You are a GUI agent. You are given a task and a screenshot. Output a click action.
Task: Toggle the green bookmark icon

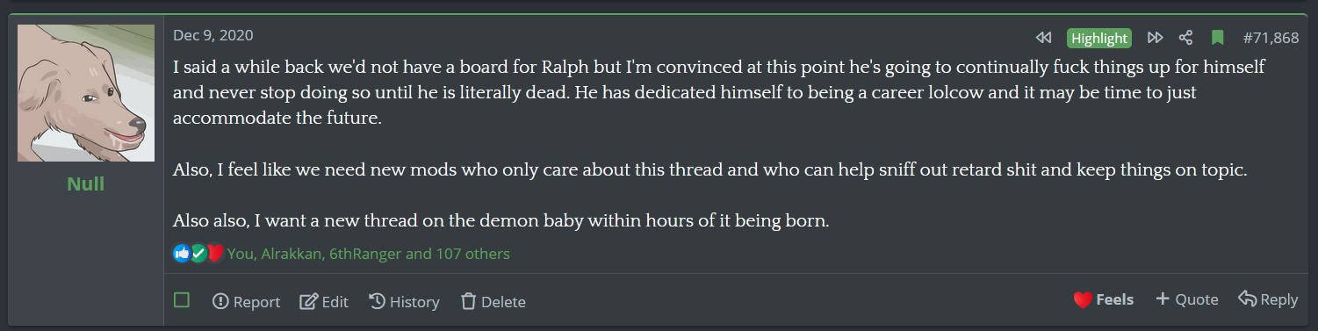[x=1217, y=38]
